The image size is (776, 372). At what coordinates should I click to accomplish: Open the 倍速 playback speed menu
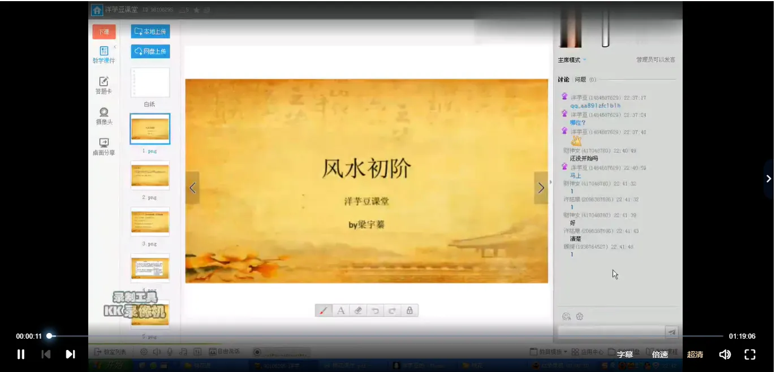pyautogui.click(x=660, y=354)
